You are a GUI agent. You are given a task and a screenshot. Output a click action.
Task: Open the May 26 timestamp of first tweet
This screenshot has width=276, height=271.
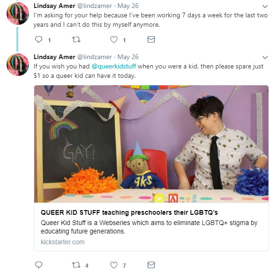pos(128,6)
